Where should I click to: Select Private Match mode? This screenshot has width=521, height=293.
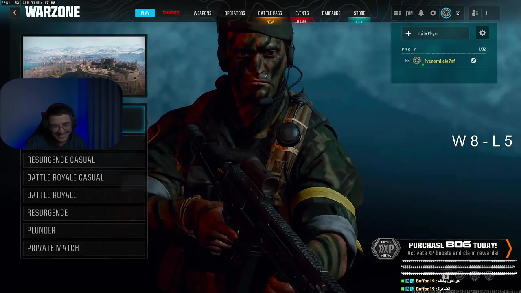click(x=84, y=248)
